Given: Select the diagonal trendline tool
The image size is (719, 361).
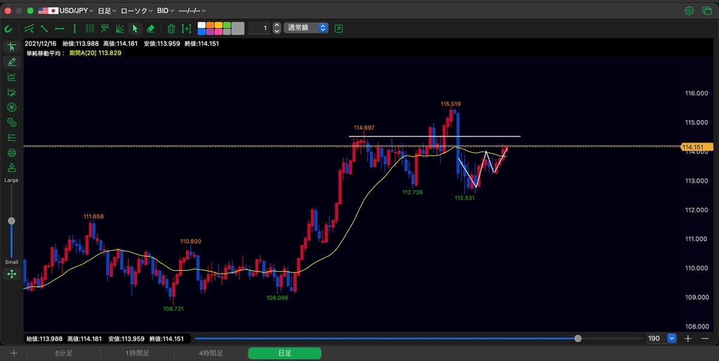Looking at the screenshot, I should tap(44, 28).
